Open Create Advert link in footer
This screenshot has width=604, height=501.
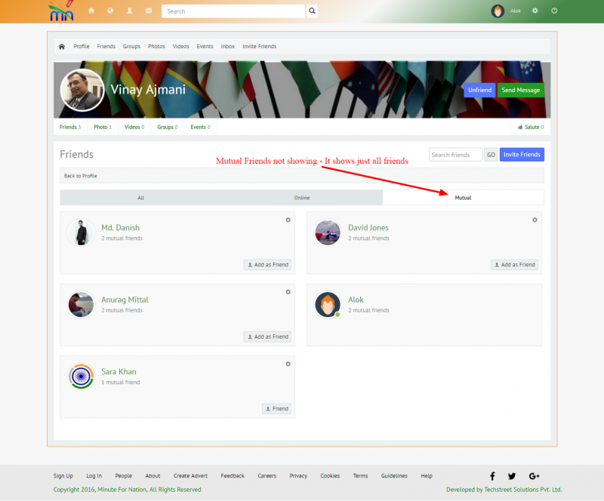click(x=190, y=476)
